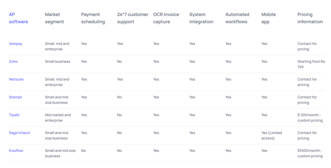This screenshot has height=168, width=331.
Task: Click Zoho's 'No' under 24*7 customer support
Action: [119, 62]
